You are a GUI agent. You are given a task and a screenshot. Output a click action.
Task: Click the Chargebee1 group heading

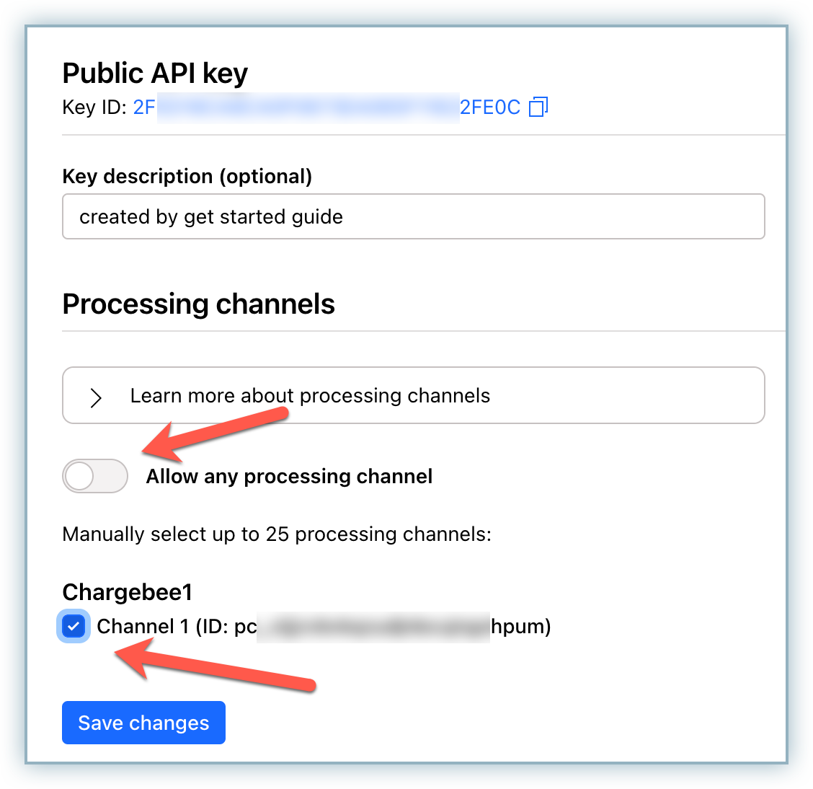(x=128, y=592)
